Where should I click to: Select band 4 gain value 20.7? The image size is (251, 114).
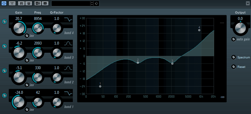(19, 19)
